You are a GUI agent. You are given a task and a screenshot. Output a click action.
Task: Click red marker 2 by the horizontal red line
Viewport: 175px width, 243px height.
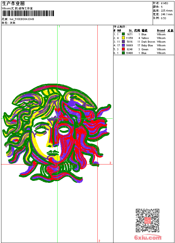[x=110, y=163]
